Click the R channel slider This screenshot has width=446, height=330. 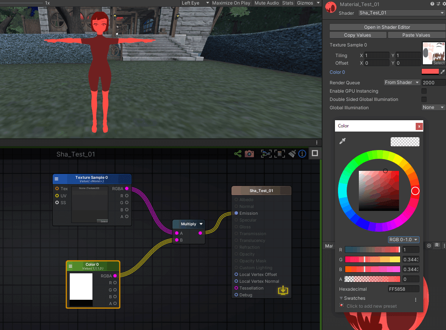click(372, 249)
